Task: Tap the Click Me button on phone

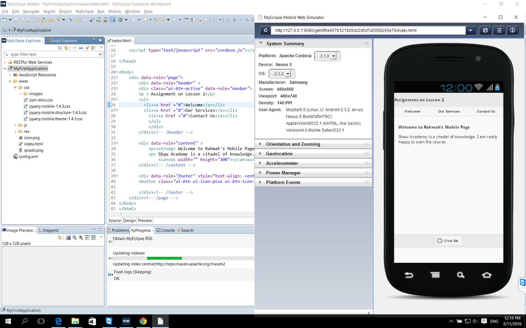Action: pyautogui.click(x=448, y=241)
